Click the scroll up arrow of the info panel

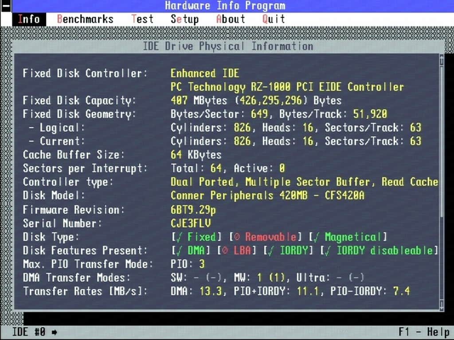click(x=442, y=60)
